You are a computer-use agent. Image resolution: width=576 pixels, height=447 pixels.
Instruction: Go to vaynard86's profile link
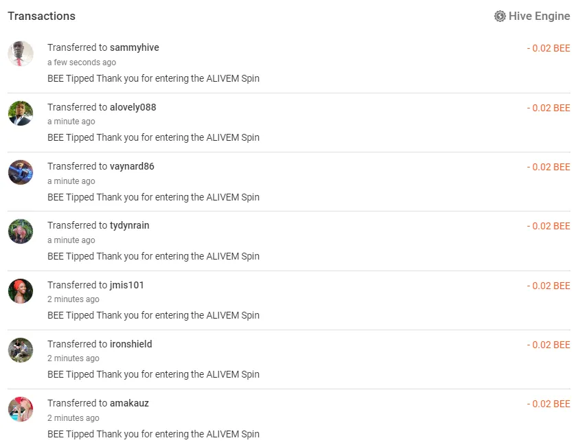point(132,166)
